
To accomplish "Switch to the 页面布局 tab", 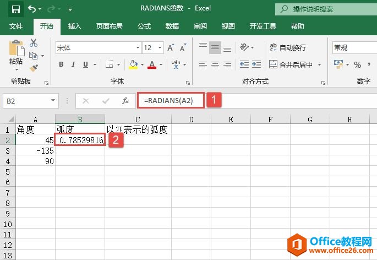I will click(x=110, y=26).
